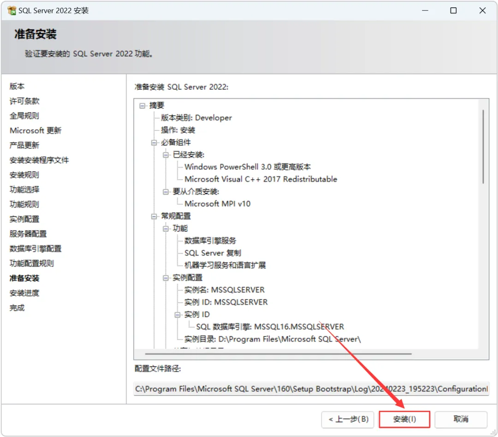Select the 实例 ID: MSSQLSERVER row
498x437 pixels.
pyautogui.click(x=226, y=302)
